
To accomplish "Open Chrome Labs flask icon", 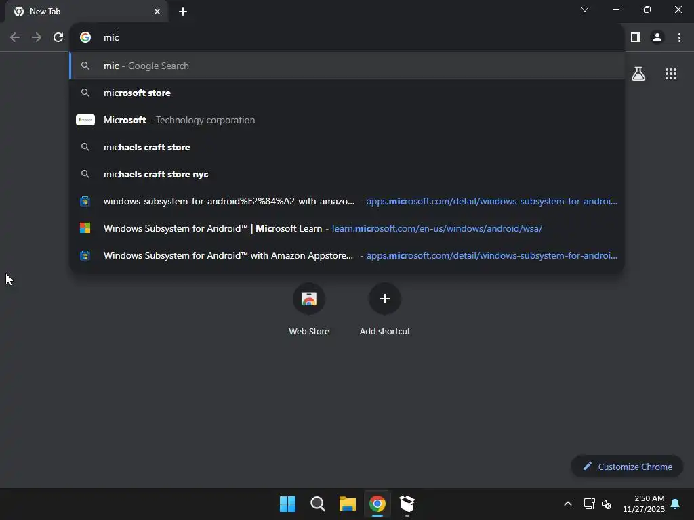I will (x=638, y=74).
